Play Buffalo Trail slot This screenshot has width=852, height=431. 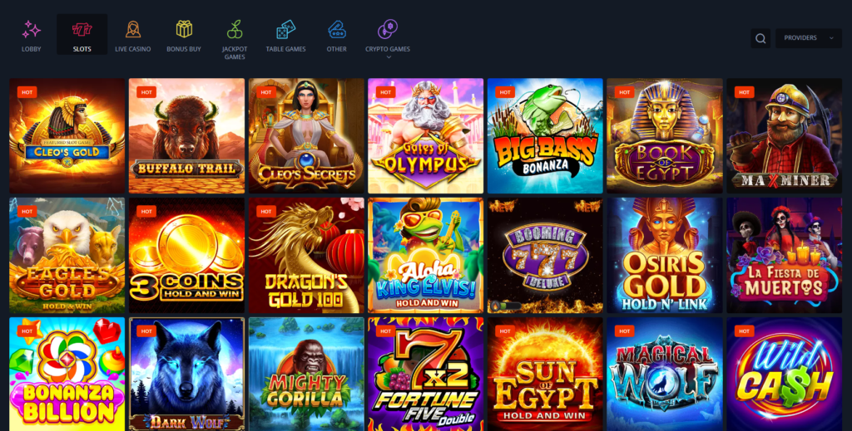(186, 136)
